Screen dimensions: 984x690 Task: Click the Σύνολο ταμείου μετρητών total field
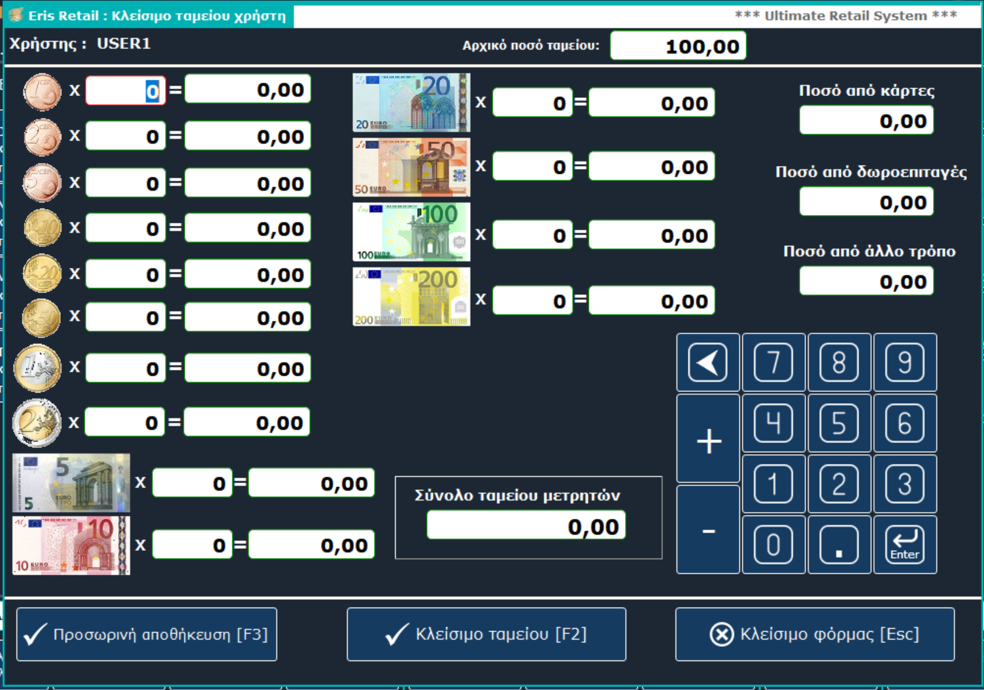click(x=526, y=526)
